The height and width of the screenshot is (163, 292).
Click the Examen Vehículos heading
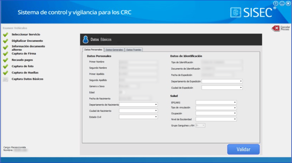[15, 28]
